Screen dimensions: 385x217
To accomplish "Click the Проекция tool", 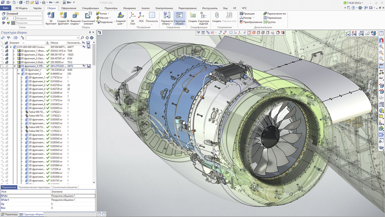I will pos(247,13).
